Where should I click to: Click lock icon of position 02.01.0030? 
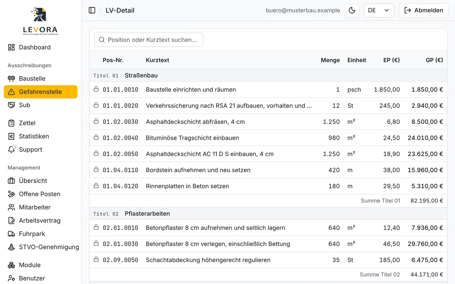pyautogui.click(x=96, y=243)
